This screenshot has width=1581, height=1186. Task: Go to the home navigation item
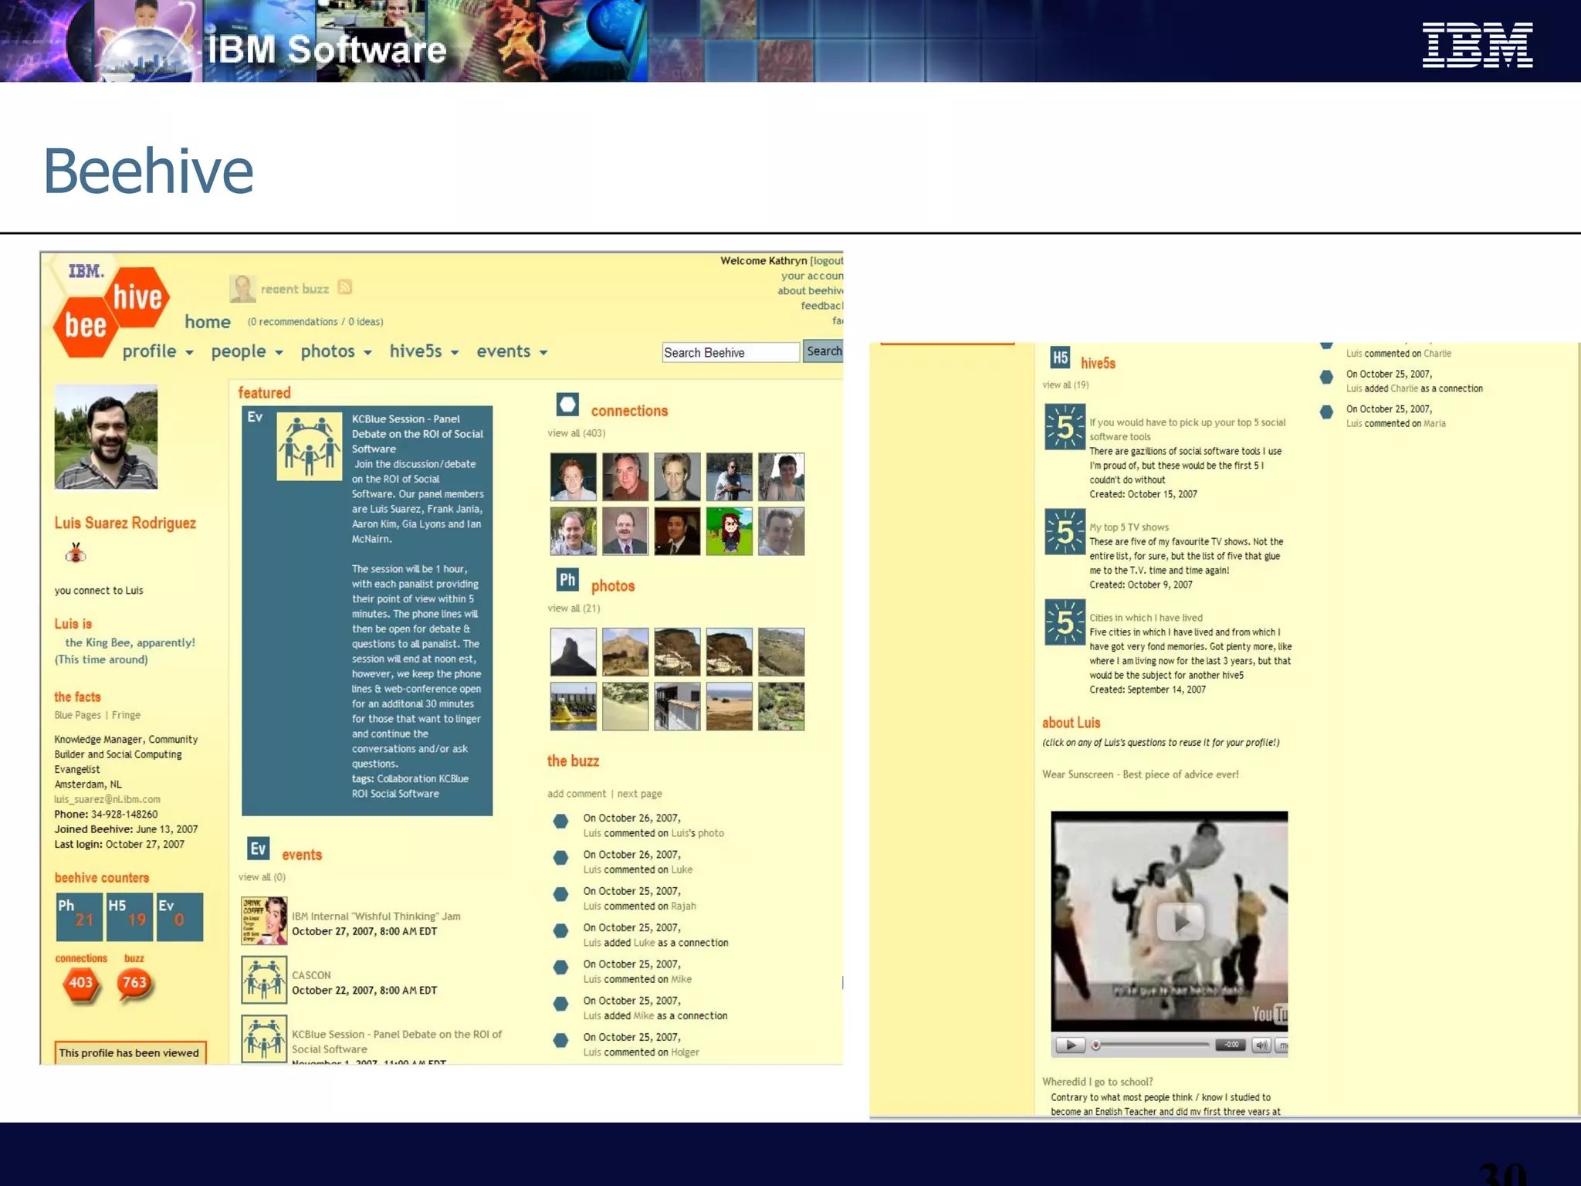click(207, 322)
